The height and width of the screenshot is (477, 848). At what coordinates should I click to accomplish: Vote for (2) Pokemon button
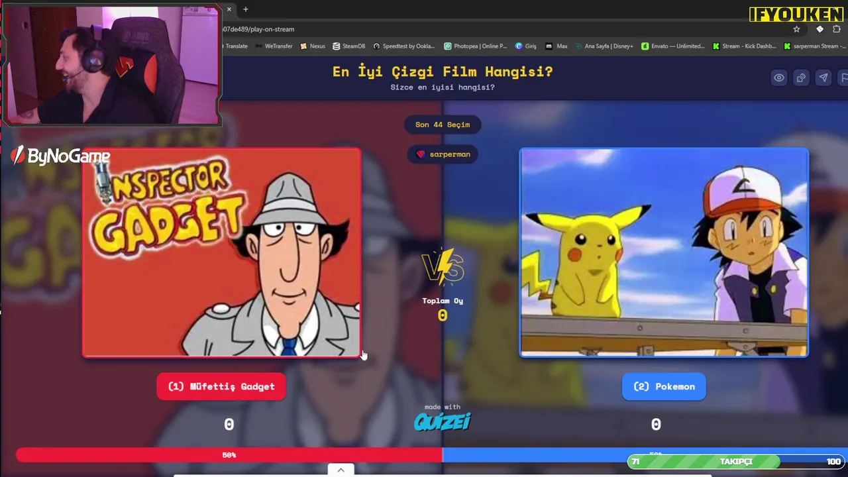(x=664, y=387)
